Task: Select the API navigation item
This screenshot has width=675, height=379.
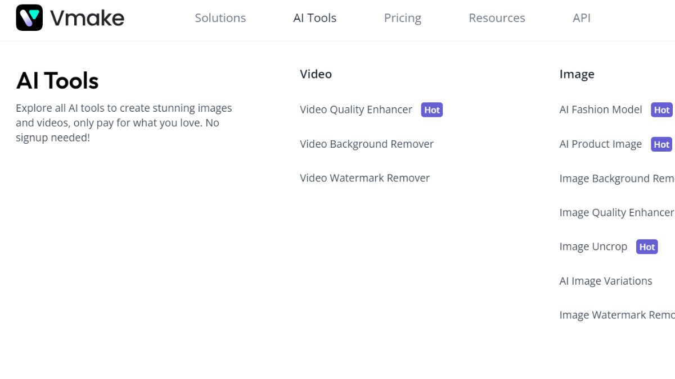Action: click(x=582, y=18)
